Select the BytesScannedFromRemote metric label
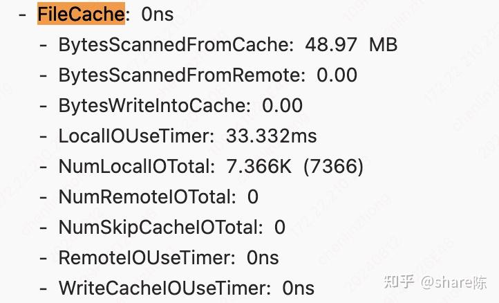The image size is (499, 303). tap(181, 75)
